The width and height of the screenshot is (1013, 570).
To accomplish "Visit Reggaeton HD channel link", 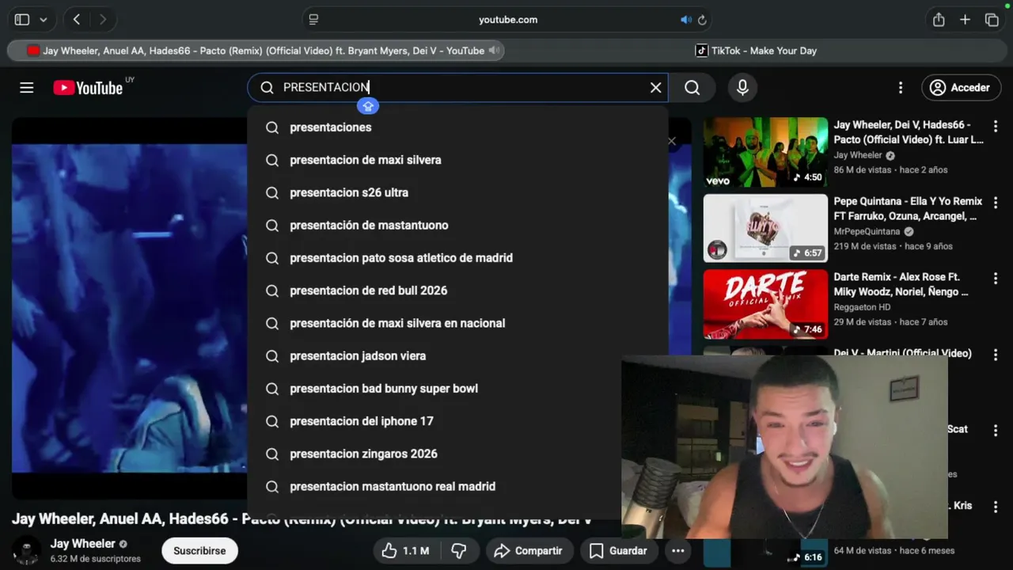I will [862, 307].
